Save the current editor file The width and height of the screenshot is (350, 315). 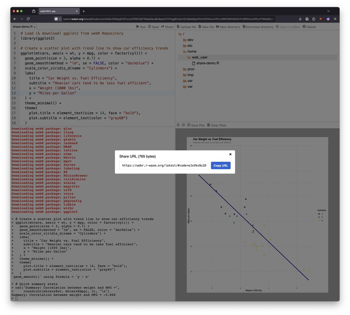click(x=153, y=27)
